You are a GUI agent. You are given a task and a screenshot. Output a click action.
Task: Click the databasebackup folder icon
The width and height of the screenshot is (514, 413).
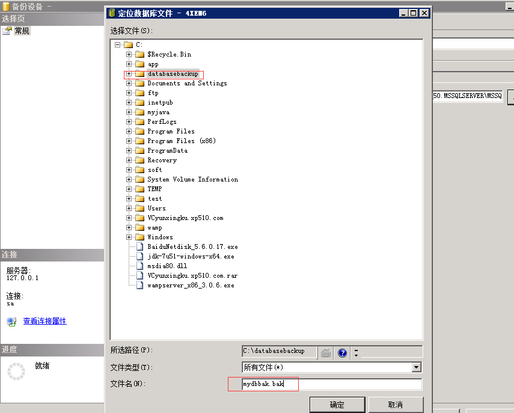(x=140, y=74)
